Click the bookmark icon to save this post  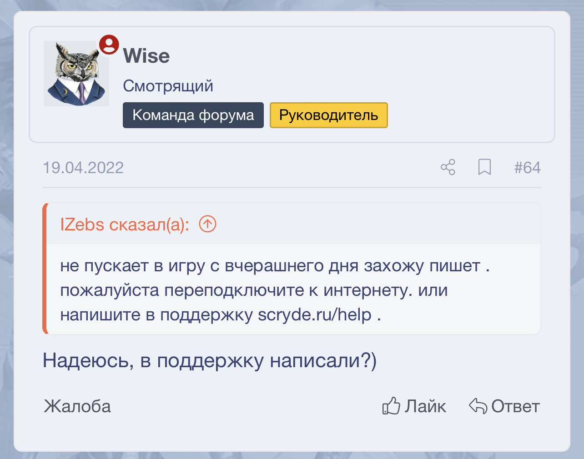(x=484, y=168)
